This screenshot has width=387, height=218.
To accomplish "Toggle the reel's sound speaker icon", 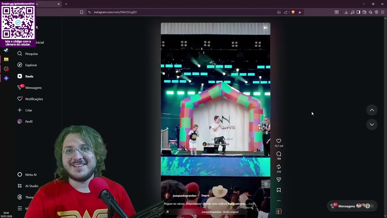I will (265, 28).
